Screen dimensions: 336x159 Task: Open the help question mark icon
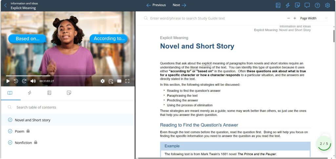[317, 5]
